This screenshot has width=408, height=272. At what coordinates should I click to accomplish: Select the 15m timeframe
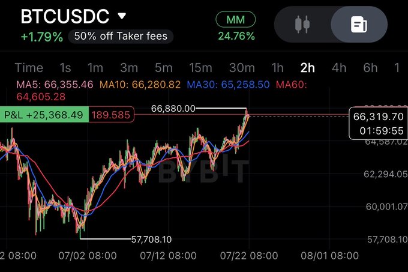(x=200, y=68)
